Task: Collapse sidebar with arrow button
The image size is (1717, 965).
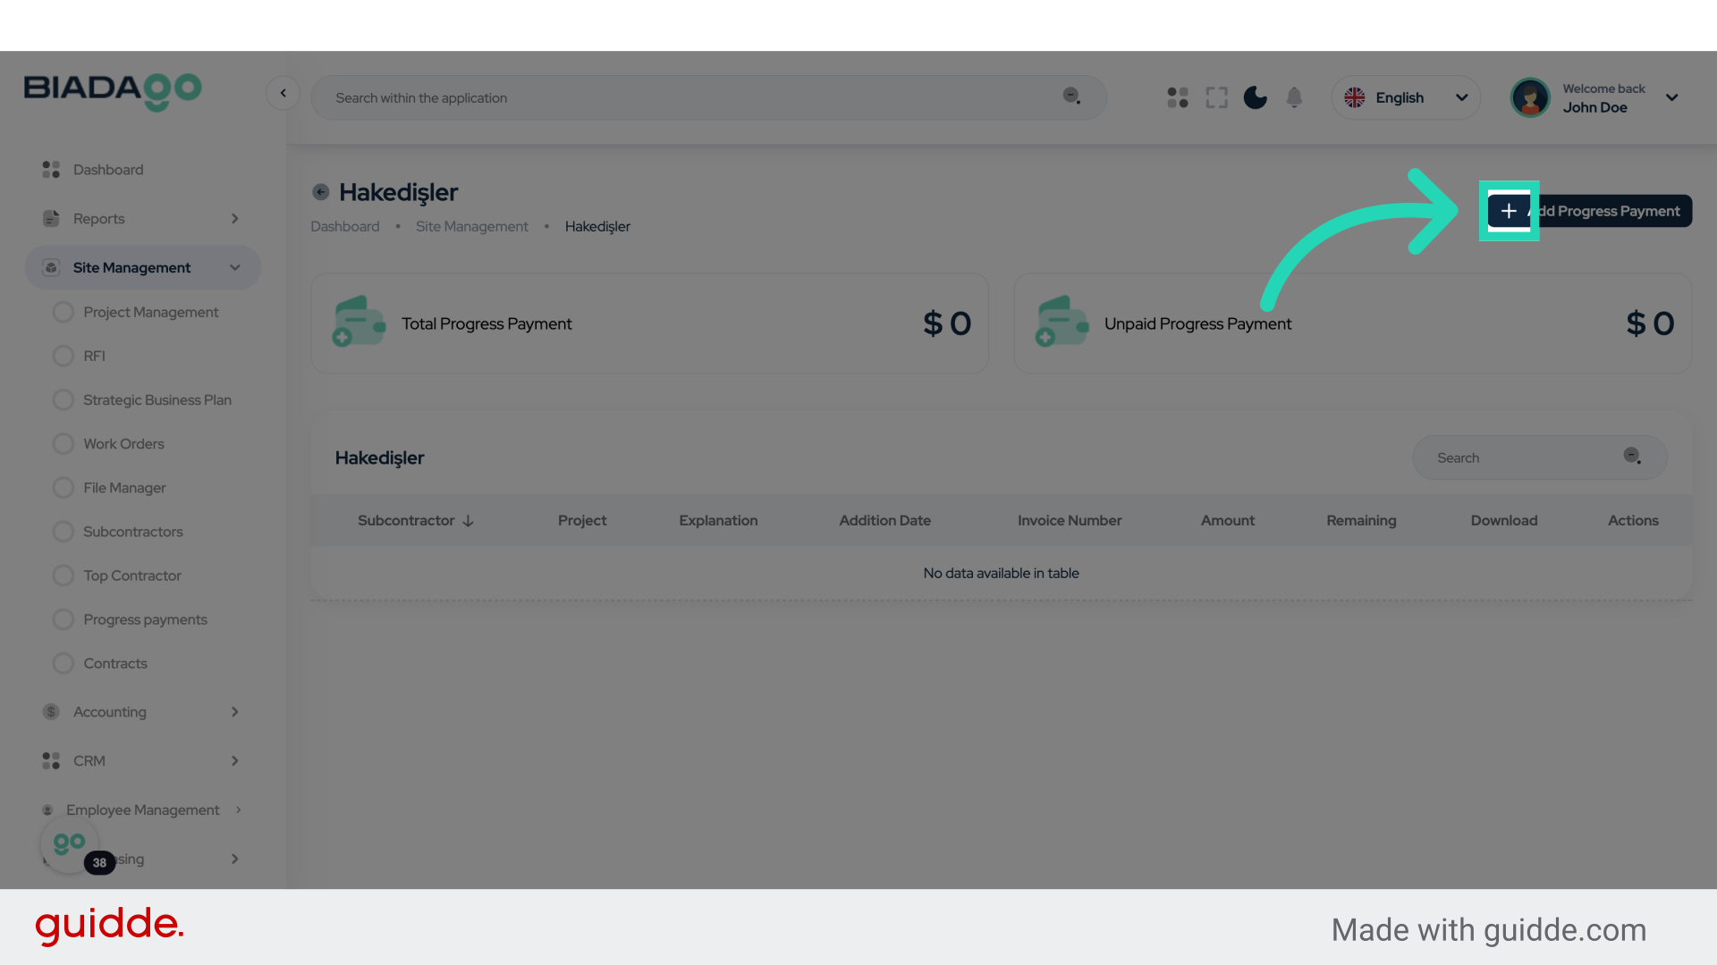Action: (x=283, y=93)
